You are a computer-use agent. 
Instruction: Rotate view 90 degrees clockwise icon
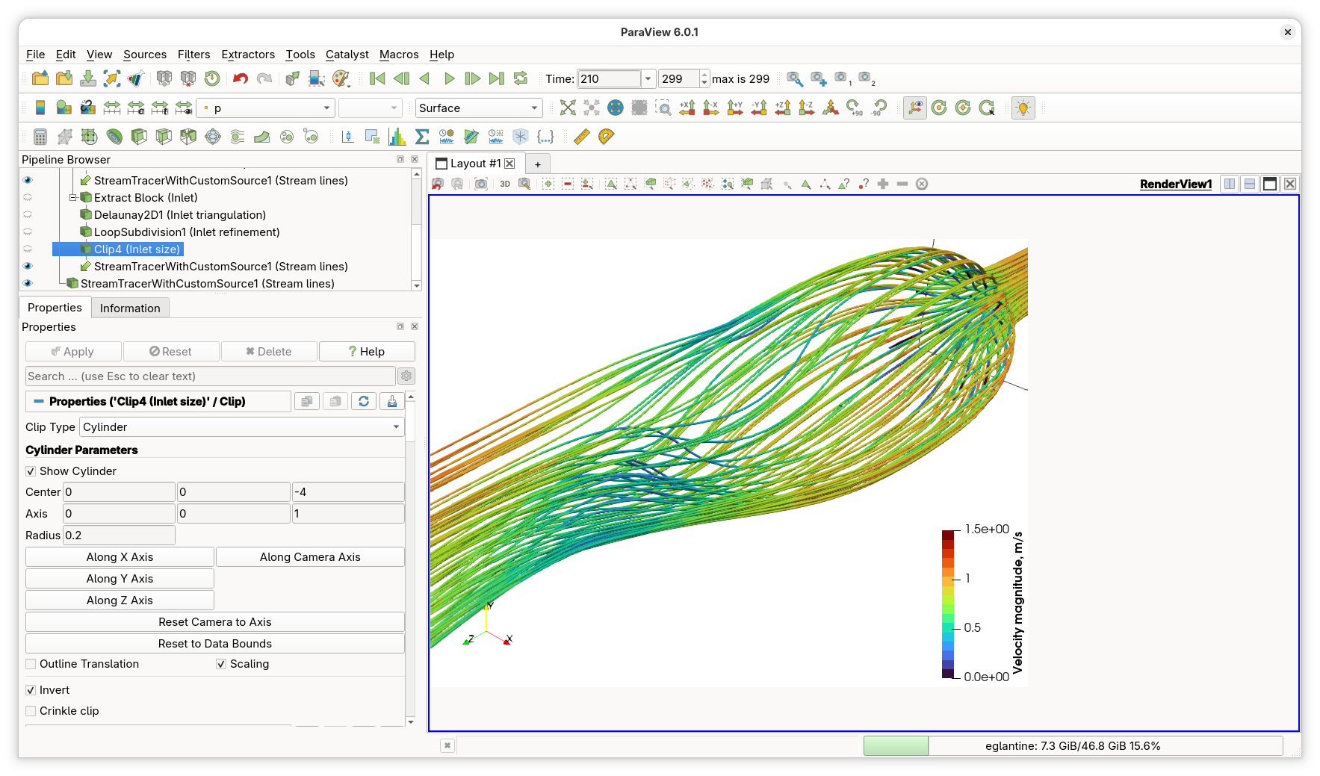coord(854,108)
